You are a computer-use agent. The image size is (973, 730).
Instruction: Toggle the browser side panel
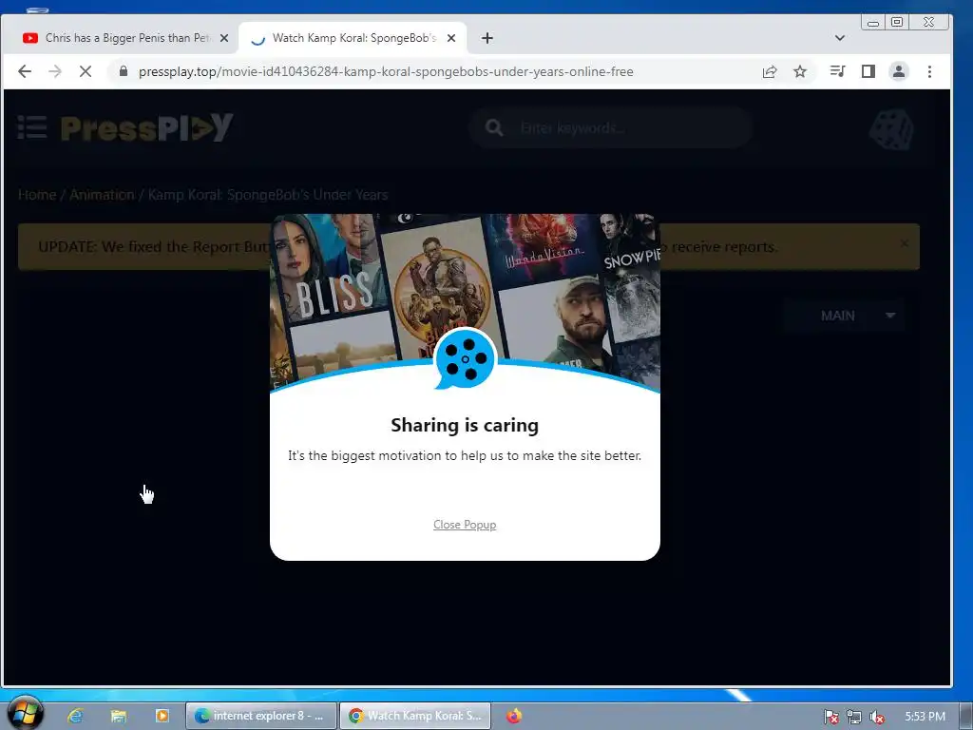pos(868,71)
